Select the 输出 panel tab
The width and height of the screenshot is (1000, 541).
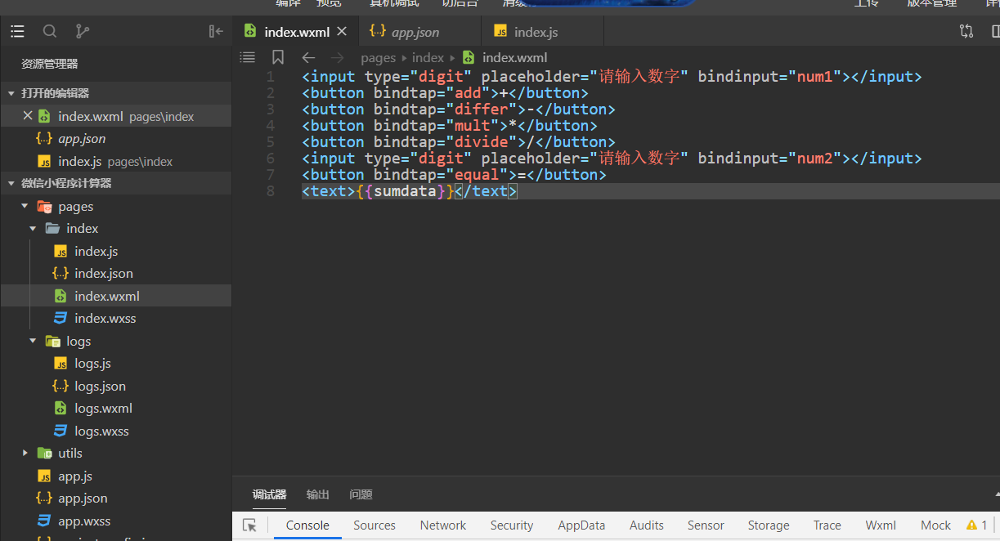pyautogui.click(x=318, y=494)
